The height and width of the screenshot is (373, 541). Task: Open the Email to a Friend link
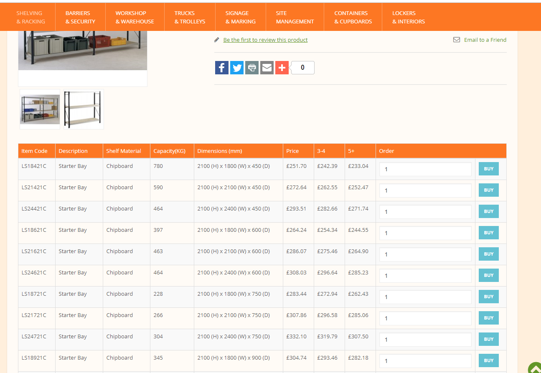485,40
